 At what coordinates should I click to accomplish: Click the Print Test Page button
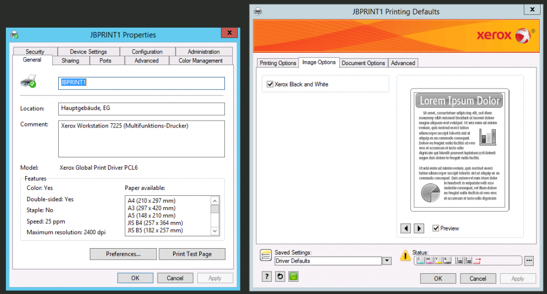click(x=192, y=254)
